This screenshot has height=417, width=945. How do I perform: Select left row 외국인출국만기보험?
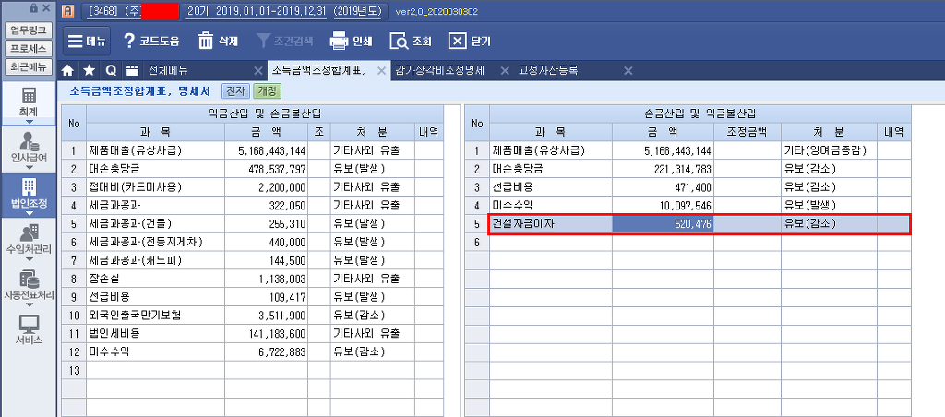pyautogui.click(x=253, y=315)
